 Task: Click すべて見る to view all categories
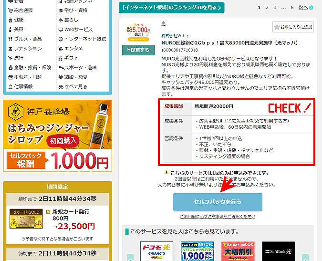click(76, 87)
